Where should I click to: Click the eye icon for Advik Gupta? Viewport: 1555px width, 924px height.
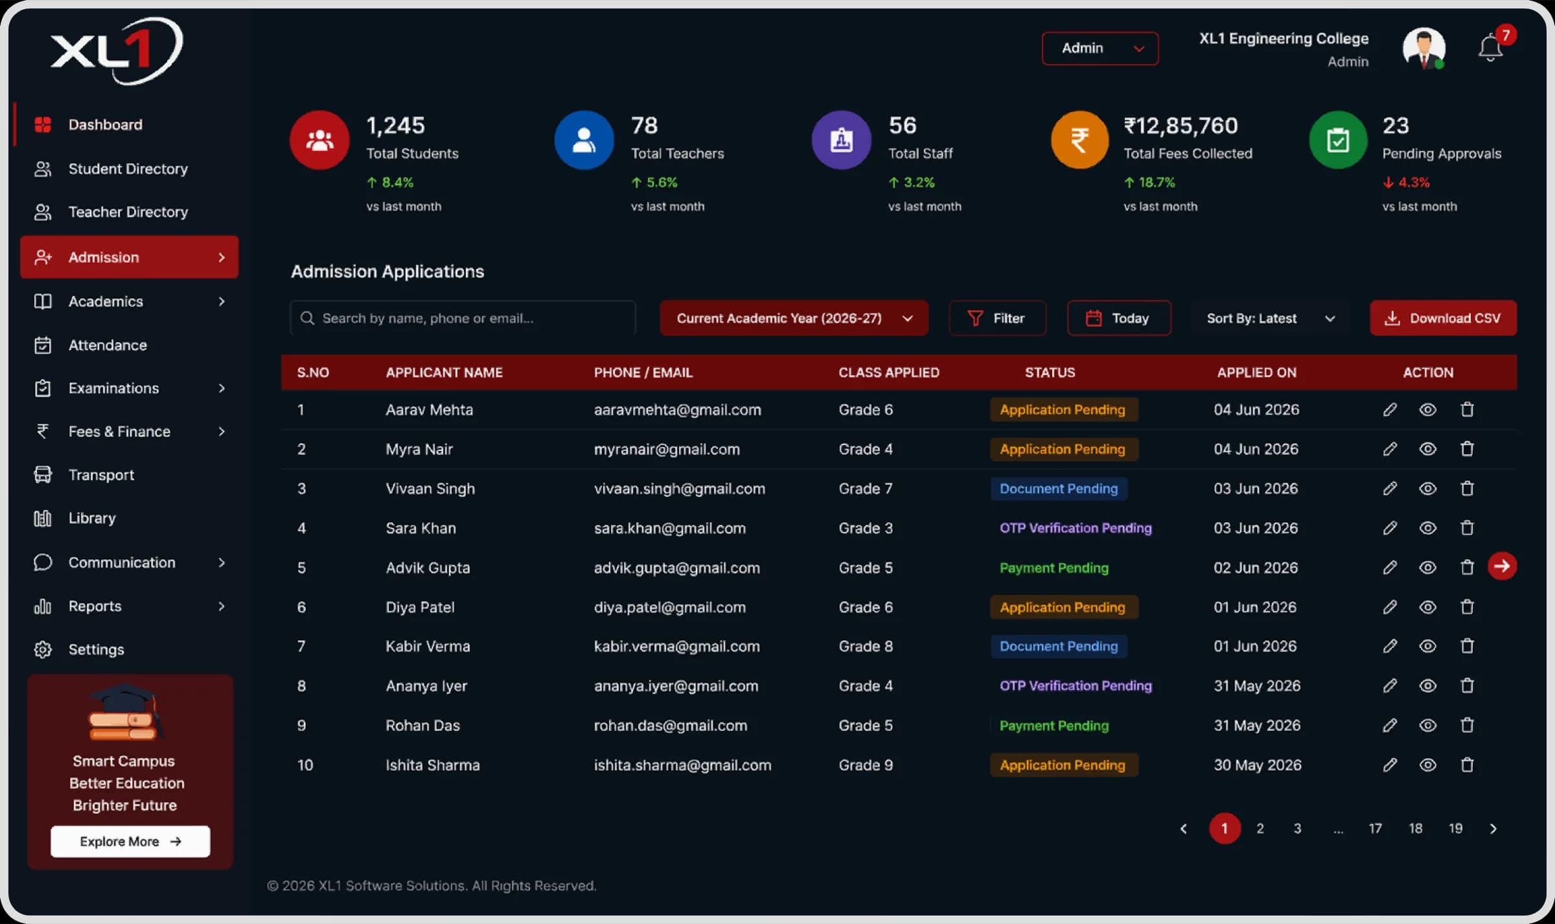click(1428, 568)
